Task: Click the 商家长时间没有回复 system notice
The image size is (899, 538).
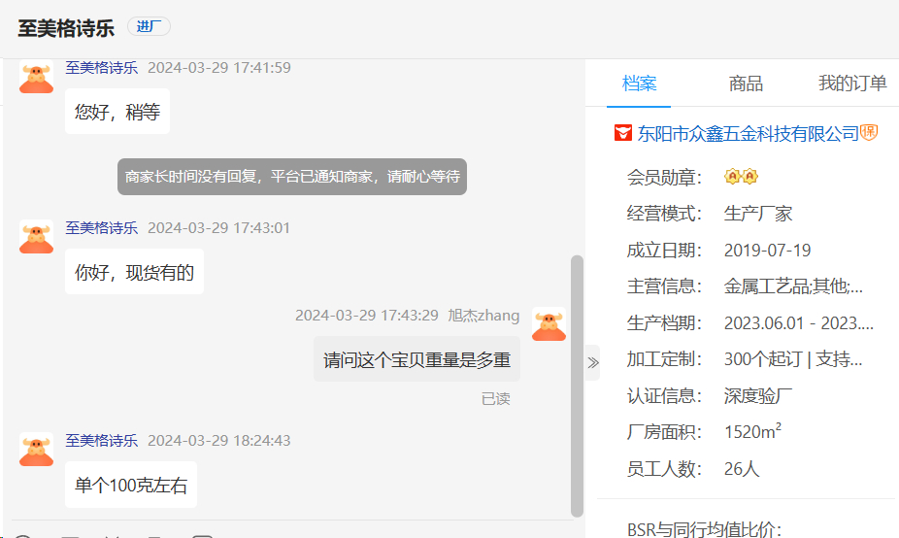Action: click(292, 177)
